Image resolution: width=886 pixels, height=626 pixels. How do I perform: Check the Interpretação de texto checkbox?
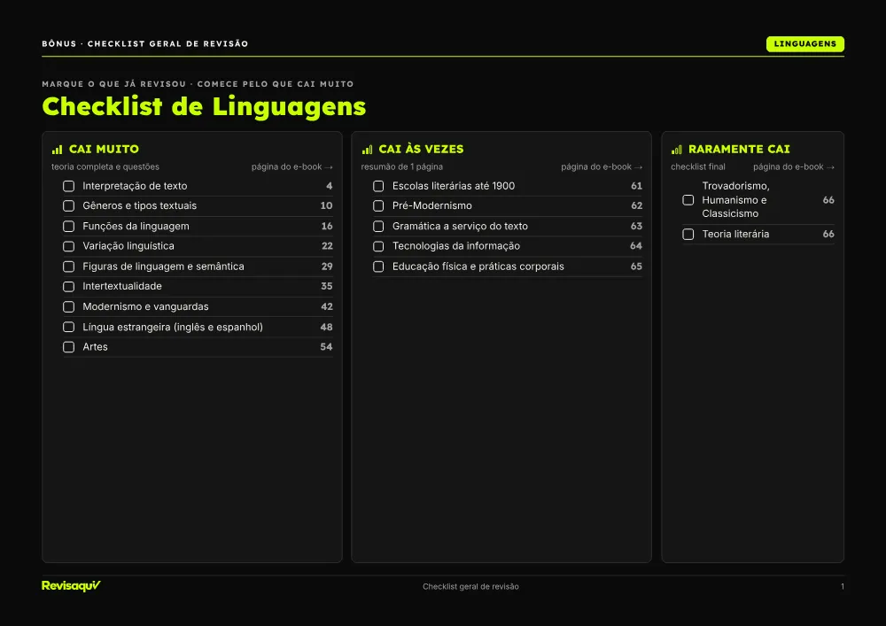tap(68, 186)
